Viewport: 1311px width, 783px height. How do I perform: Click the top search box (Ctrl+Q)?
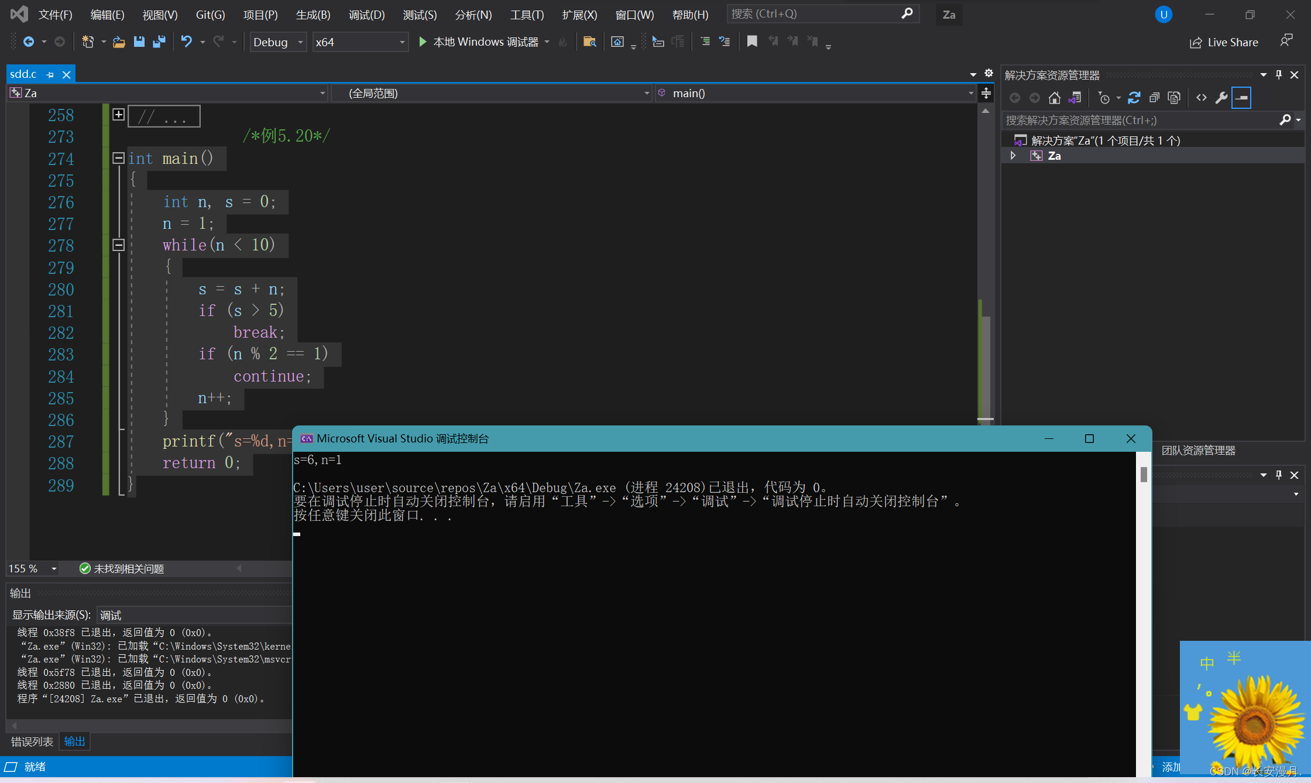[814, 14]
